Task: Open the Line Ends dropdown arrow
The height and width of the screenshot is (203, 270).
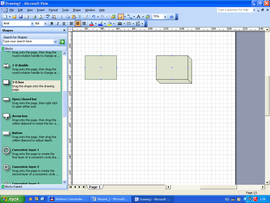Action: click(x=142, y=24)
